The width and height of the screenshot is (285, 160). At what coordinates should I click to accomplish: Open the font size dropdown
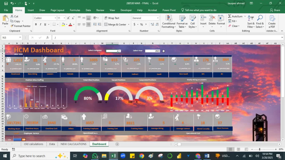tap(64, 18)
